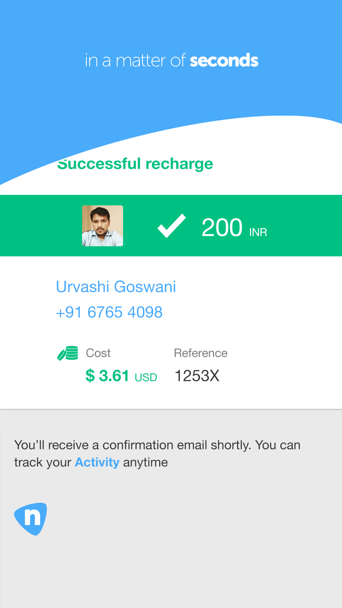Click the green coins Cost icon

coord(67,353)
